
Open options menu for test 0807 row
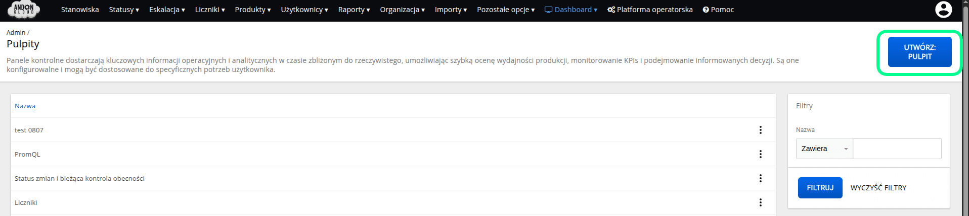pos(760,130)
